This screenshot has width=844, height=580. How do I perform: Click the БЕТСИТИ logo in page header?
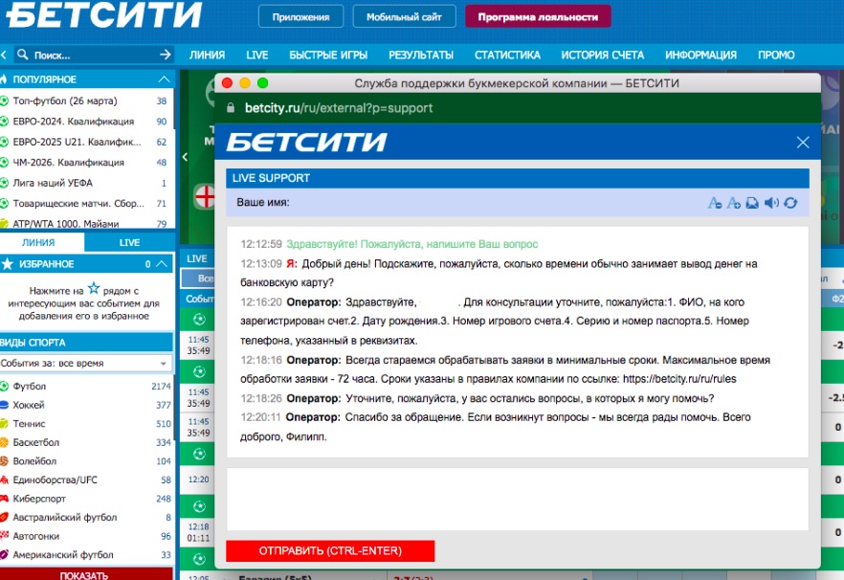pyautogui.click(x=104, y=14)
